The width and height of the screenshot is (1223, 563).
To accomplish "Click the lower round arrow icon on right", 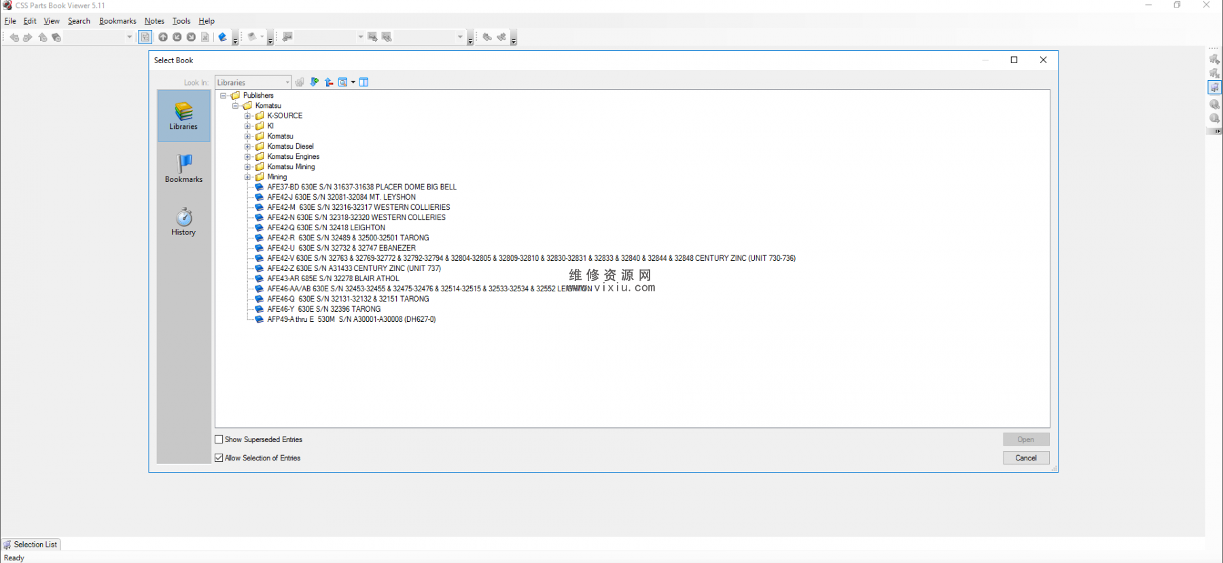I will coord(1214,118).
